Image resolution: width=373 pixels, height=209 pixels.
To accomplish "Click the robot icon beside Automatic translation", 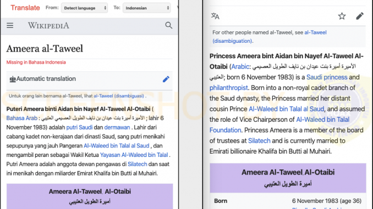I will coord(12,79).
